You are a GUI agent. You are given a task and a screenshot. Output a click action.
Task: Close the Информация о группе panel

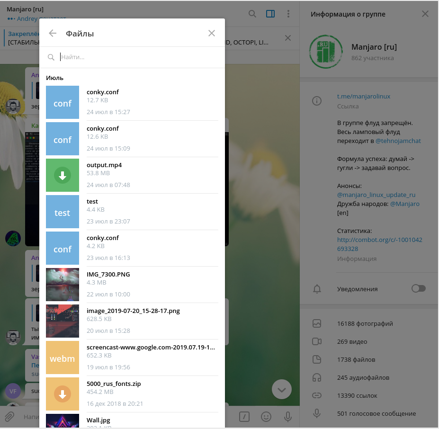[425, 14]
